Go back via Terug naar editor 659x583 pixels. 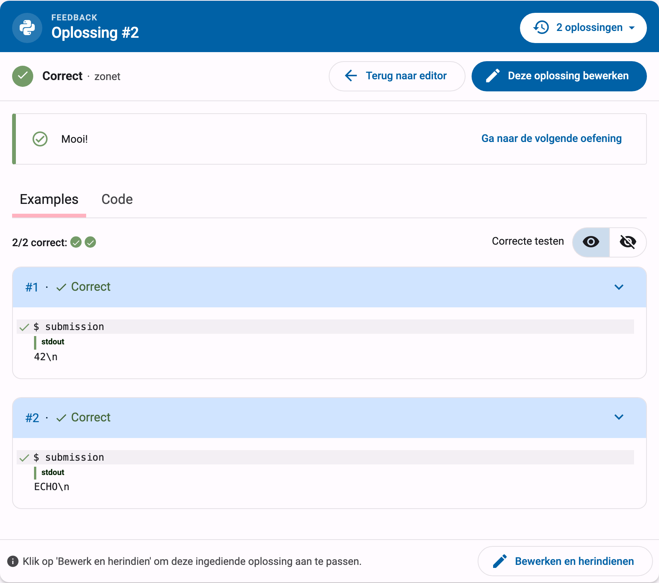(x=397, y=76)
